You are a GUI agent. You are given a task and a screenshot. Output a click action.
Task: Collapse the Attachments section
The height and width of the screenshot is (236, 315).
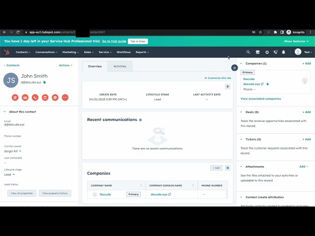tap(241, 167)
